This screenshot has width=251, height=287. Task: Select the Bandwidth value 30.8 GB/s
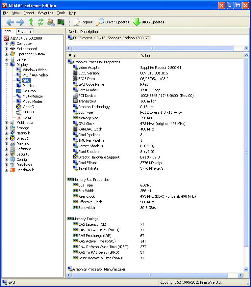[148, 208]
